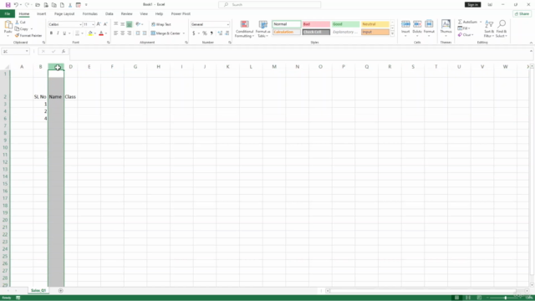Viewport: 535px width, 301px height.
Task: Click the Sign in button
Action: pyautogui.click(x=472, y=5)
